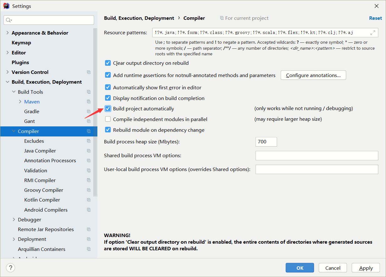The width and height of the screenshot is (386, 277).
Task: Expand the Debugger settings node
Action: [x=14, y=219]
